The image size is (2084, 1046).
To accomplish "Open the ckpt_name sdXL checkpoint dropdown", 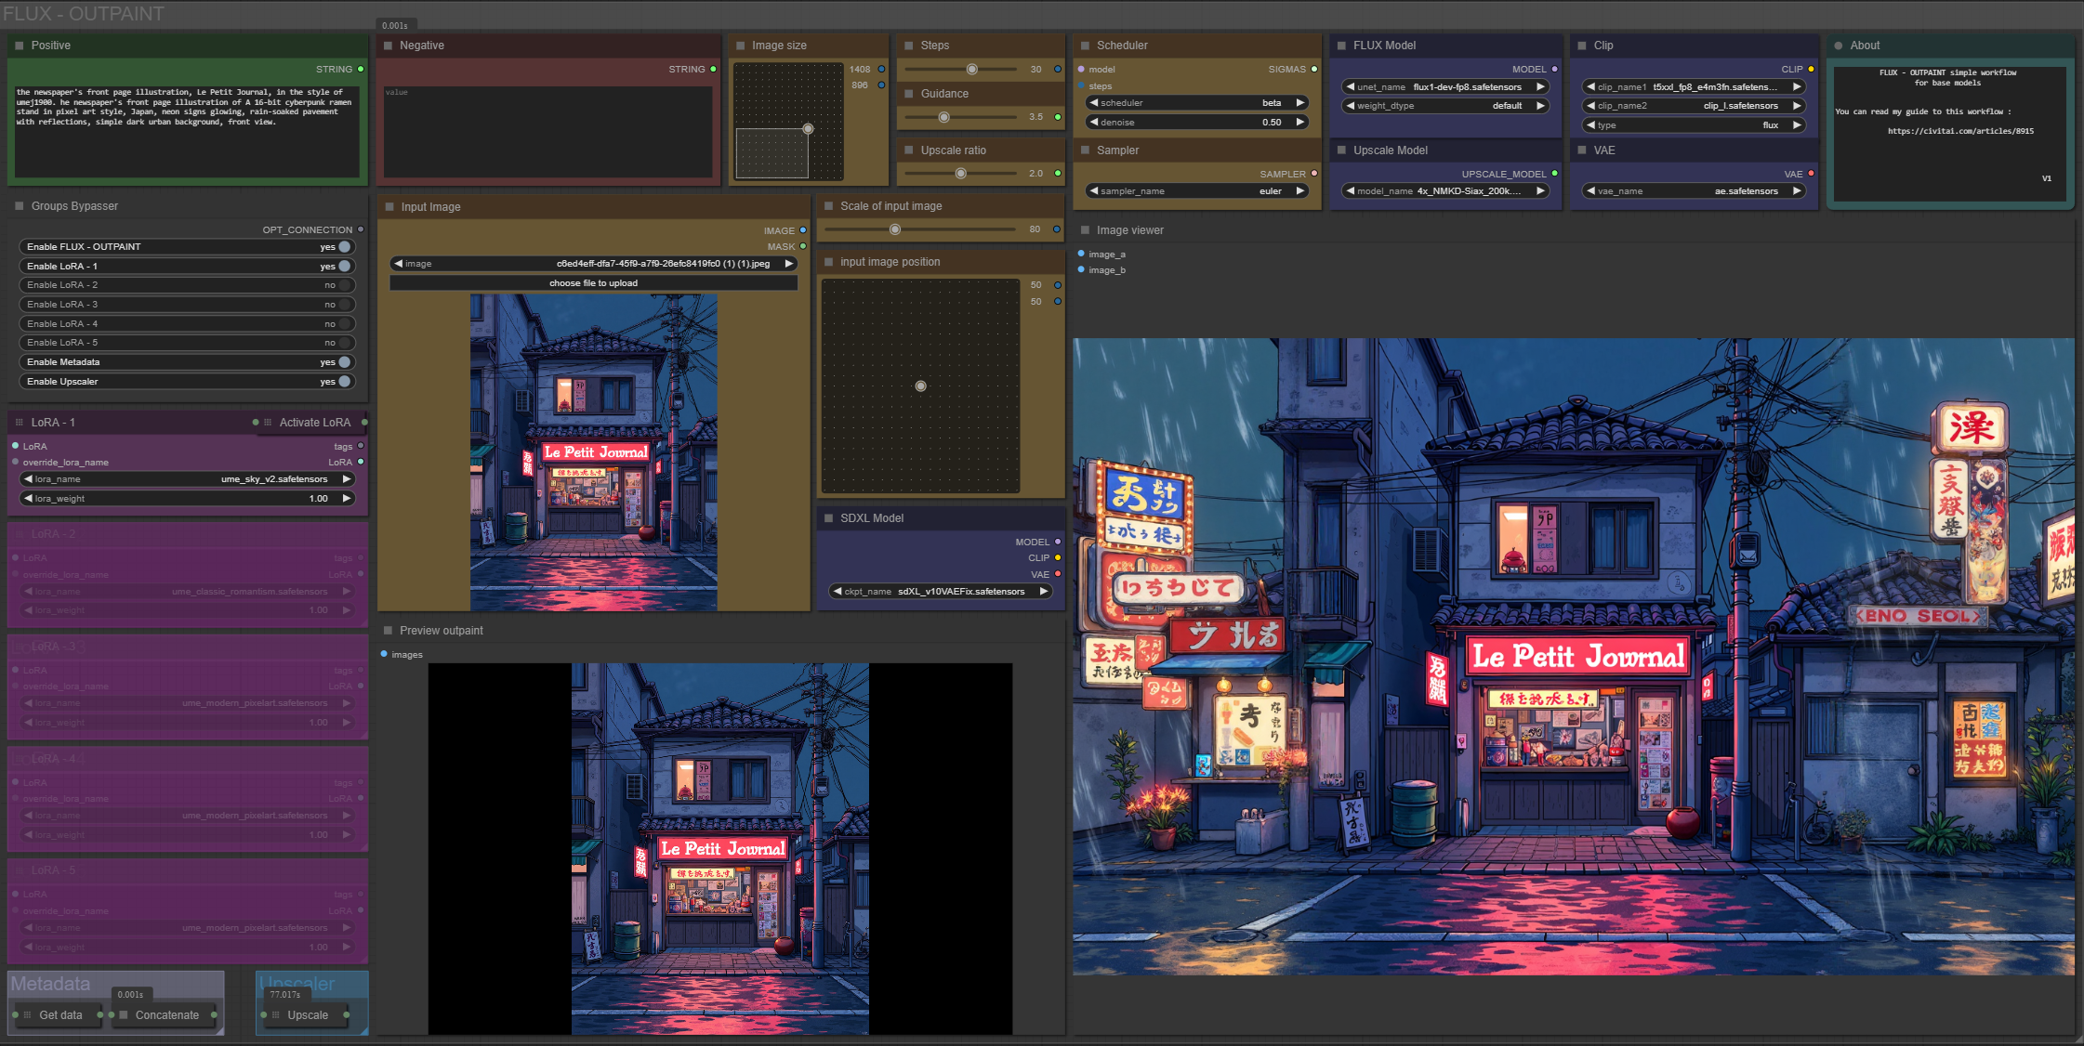I will 939,592.
